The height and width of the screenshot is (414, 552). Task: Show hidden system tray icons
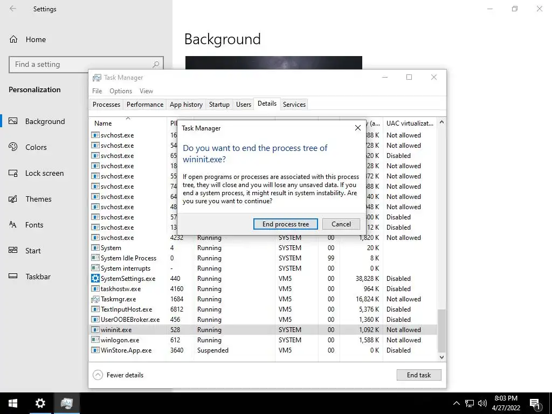click(456, 403)
